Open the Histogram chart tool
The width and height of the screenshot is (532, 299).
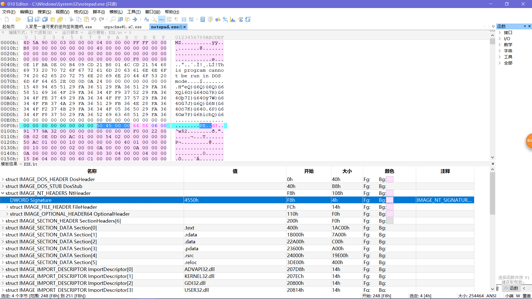pos(233,19)
